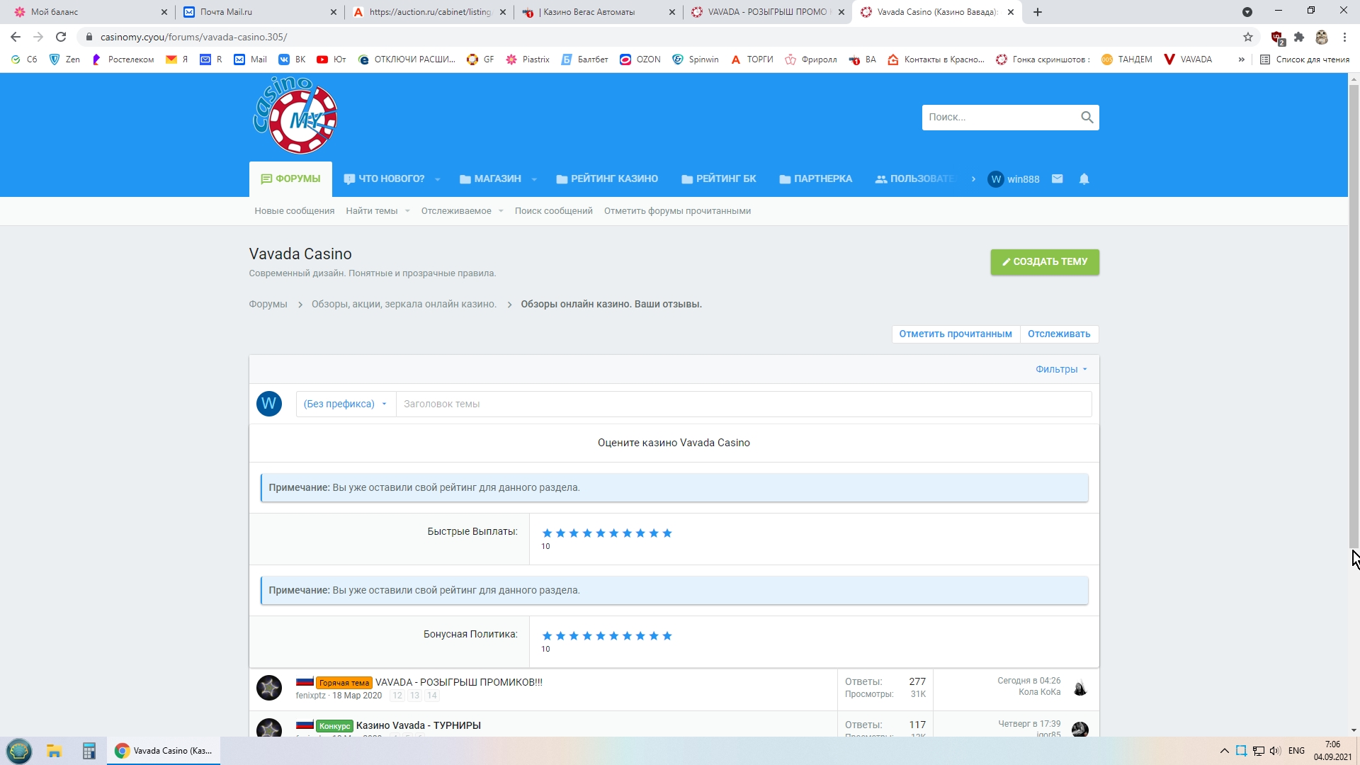Open ПАРТНЕРКА nav item

click(x=815, y=179)
